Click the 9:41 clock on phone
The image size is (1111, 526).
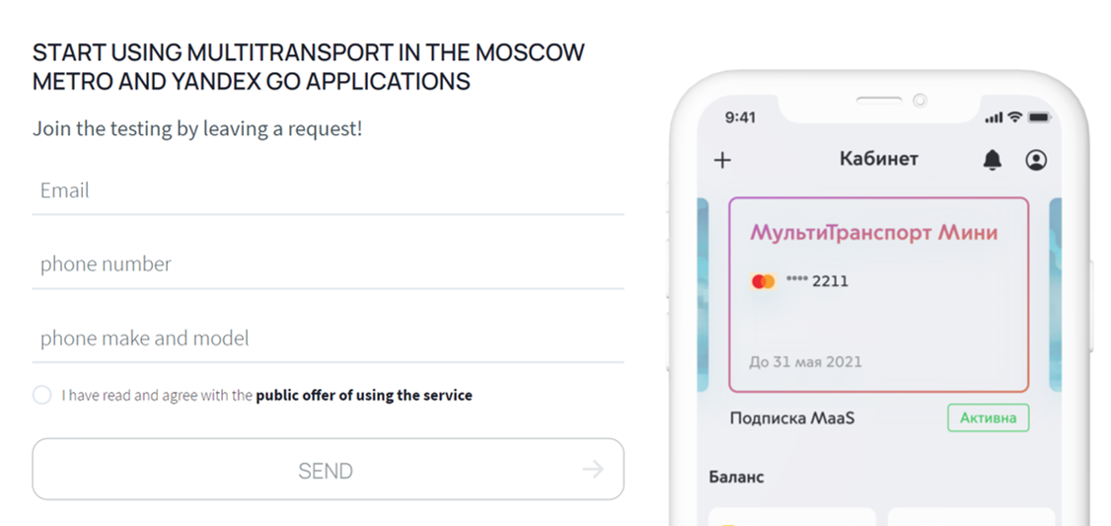pyautogui.click(x=740, y=117)
